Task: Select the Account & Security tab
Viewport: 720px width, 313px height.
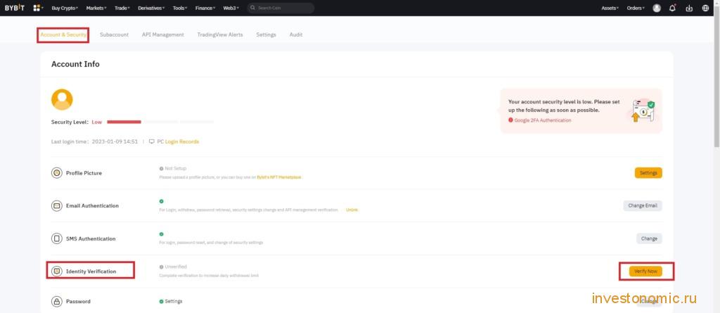Action: coord(63,35)
